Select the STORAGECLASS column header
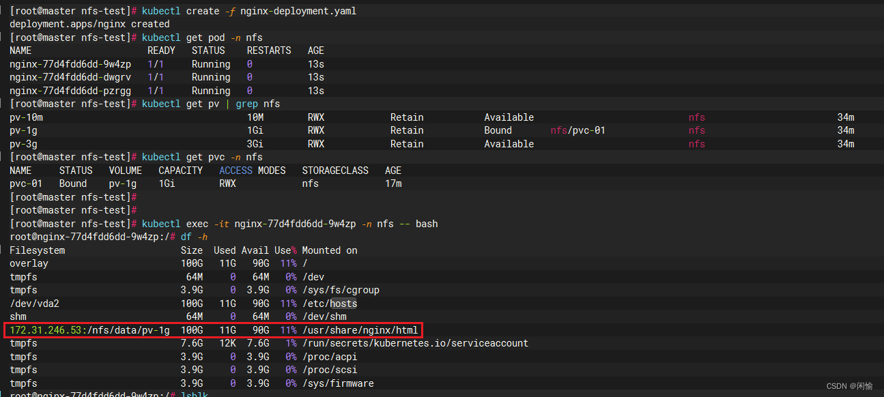The width and height of the screenshot is (884, 397). [335, 171]
